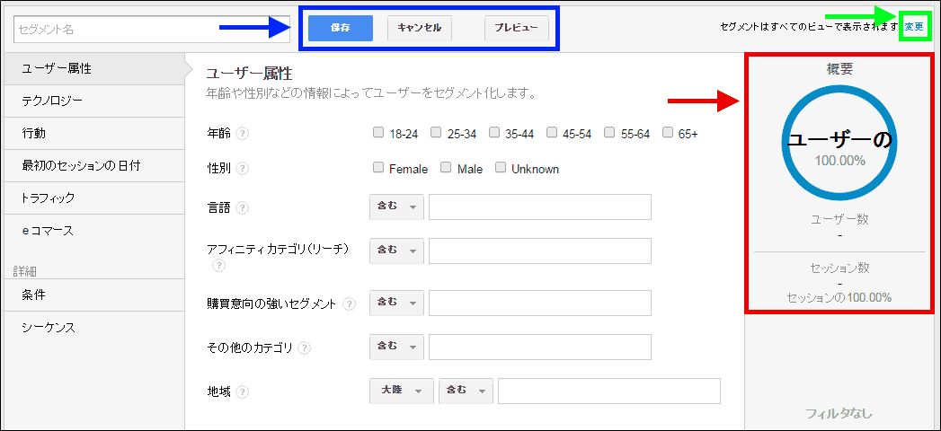Enable the Female gender checkbox
Image resolution: width=941 pixels, height=431 pixels.
[x=378, y=168]
